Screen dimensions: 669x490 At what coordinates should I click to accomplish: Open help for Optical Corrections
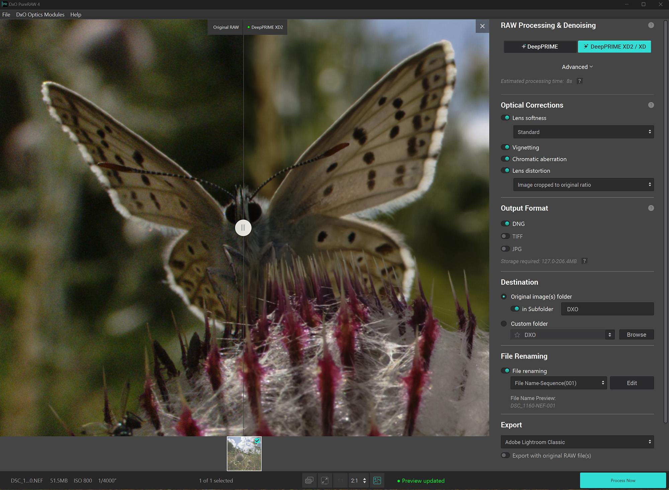coord(651,105)
